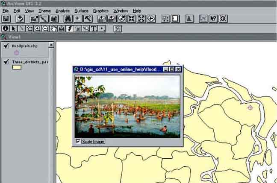Click the Query Builder hammer icon
Image resolution: width=277 pixels, height=183 pixels.
tap(88, 19)
